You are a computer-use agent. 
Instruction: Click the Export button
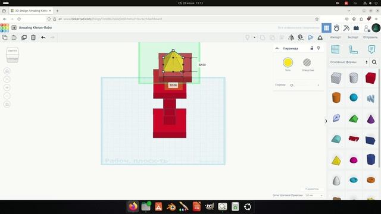(x=353, y=37)
